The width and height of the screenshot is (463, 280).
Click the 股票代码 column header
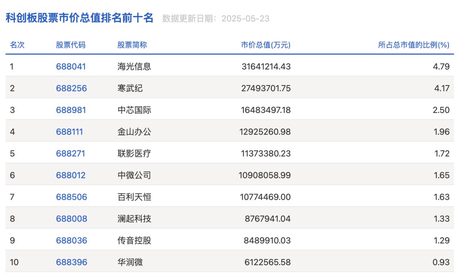[x=71, y=45]
